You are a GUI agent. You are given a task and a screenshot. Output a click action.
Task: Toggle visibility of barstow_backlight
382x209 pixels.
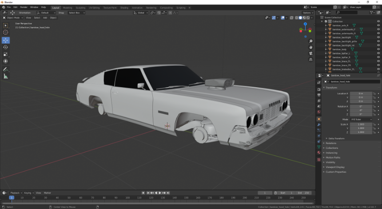pyautogui.click(x=378, y=37)
